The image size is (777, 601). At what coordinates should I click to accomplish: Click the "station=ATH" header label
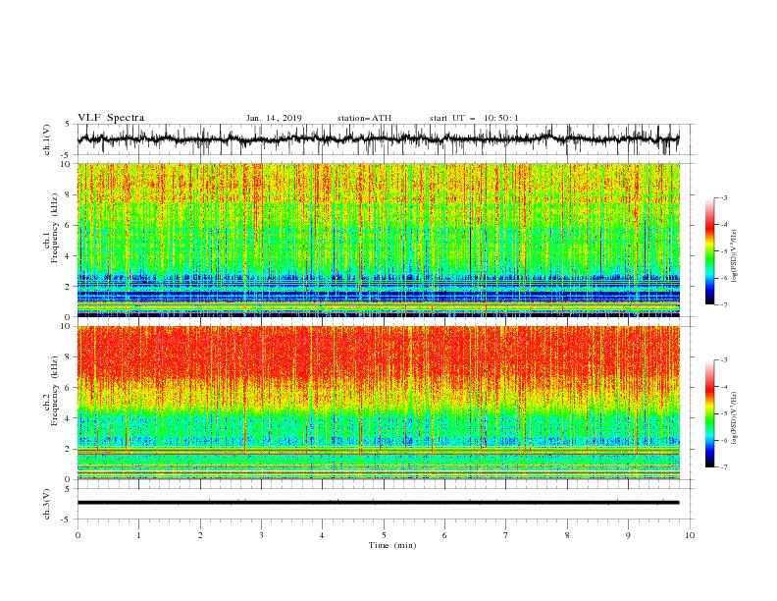pyautogui.click(x=364, y=118)
